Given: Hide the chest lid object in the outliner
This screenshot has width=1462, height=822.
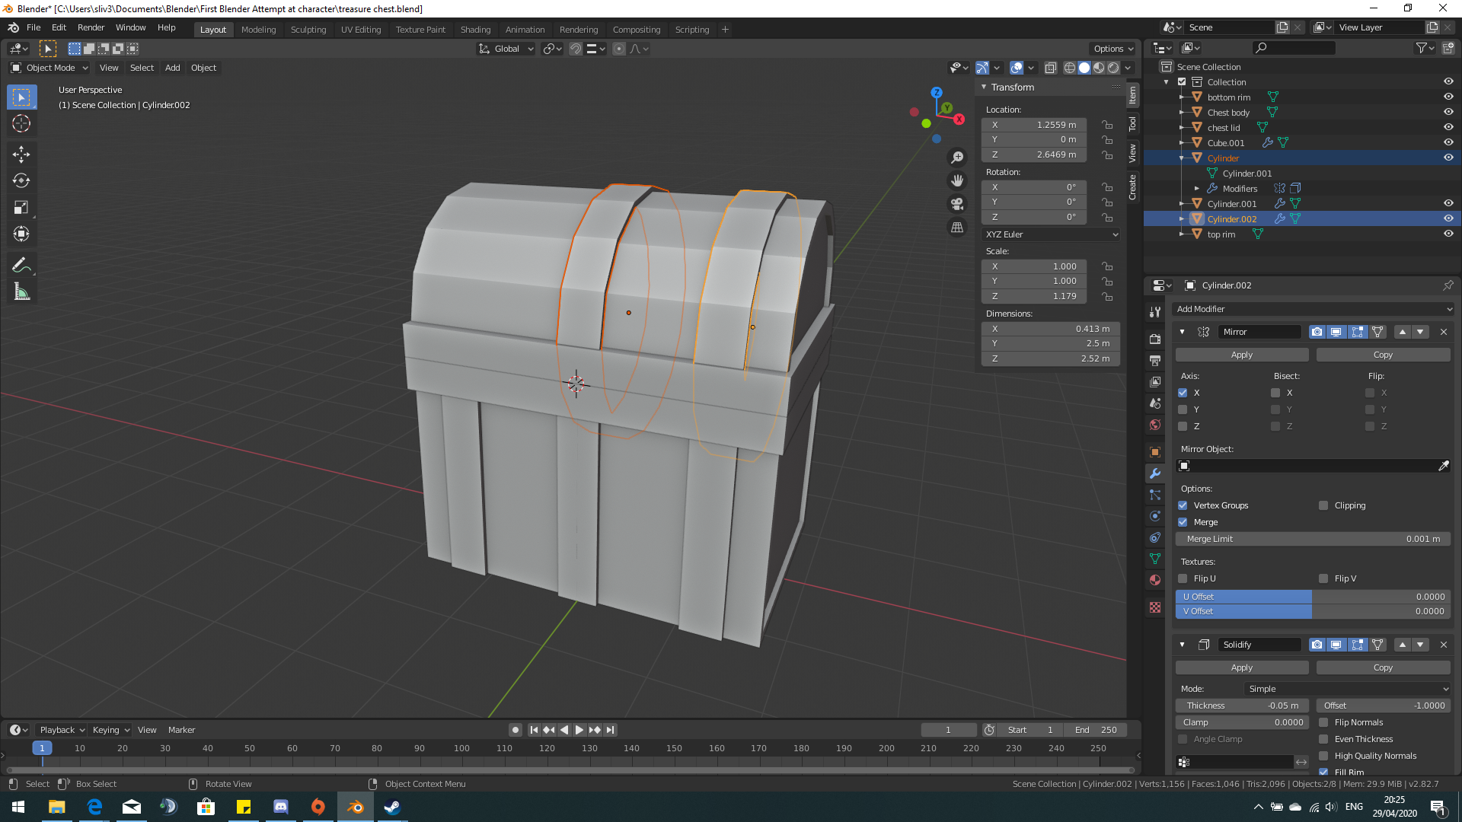Looking at the screenshot, I should pos(1448,127).
